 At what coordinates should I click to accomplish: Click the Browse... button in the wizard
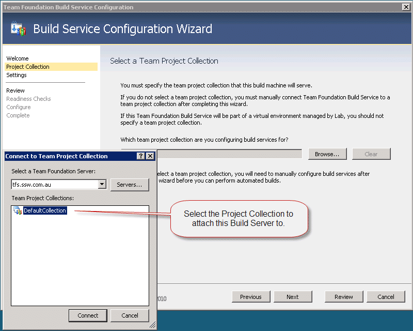(x=327, y=154)
